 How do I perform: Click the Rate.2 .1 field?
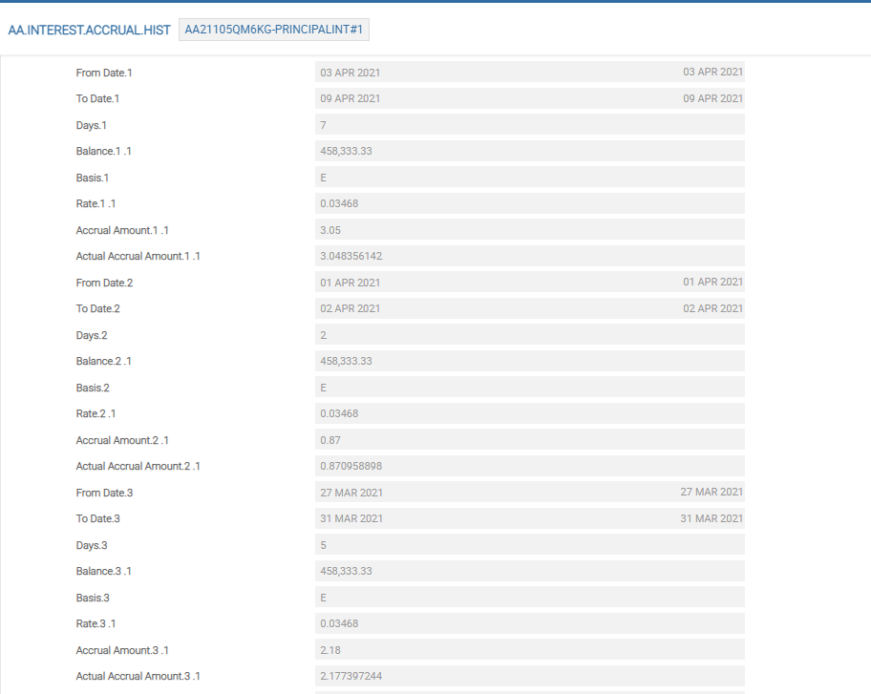coord(529,413)
